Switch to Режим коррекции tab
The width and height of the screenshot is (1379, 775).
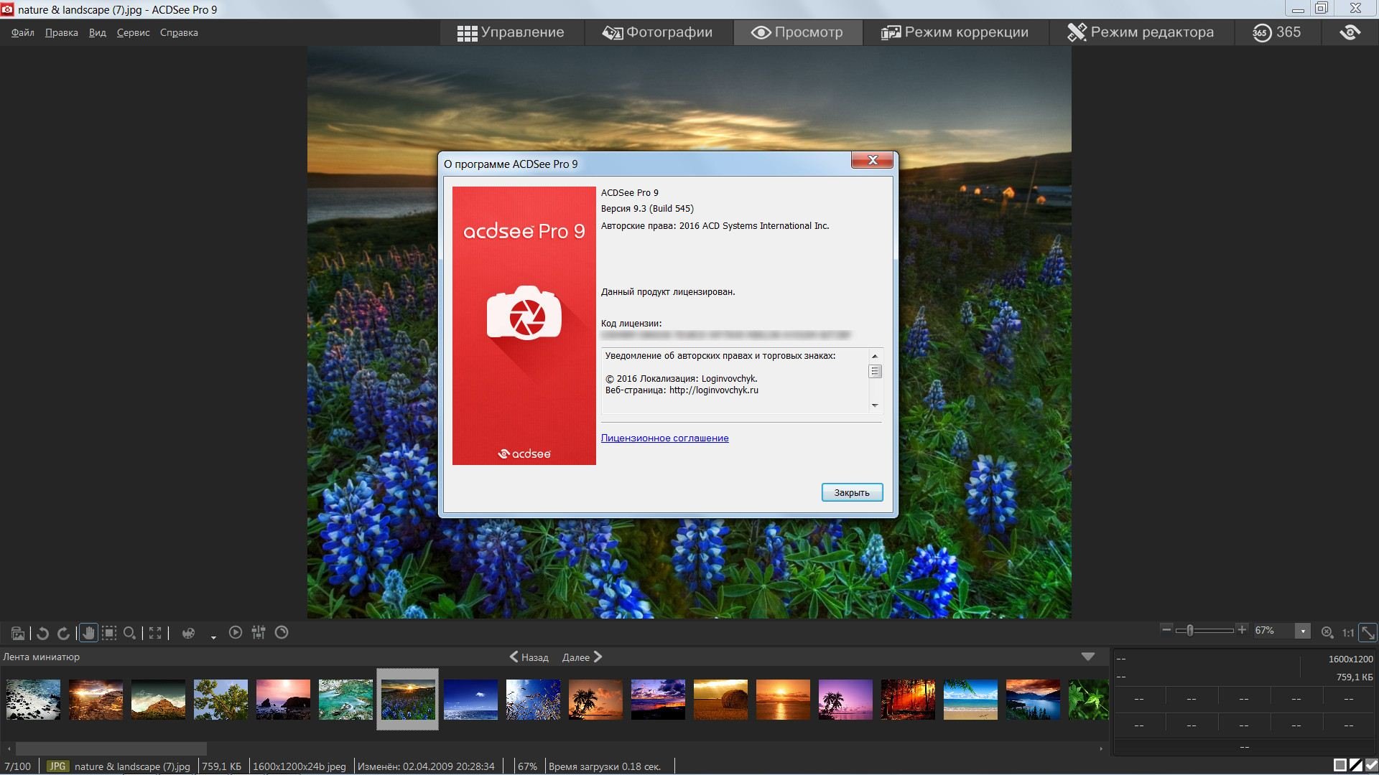click(x=955, y=32)
